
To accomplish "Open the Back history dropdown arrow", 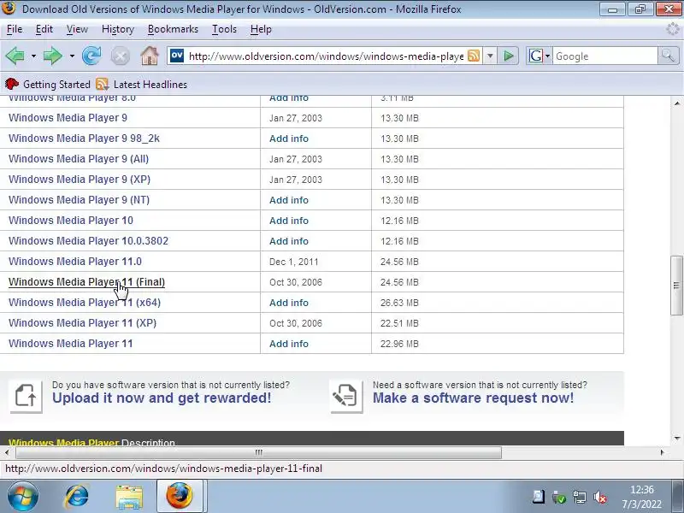I will 33,56.
